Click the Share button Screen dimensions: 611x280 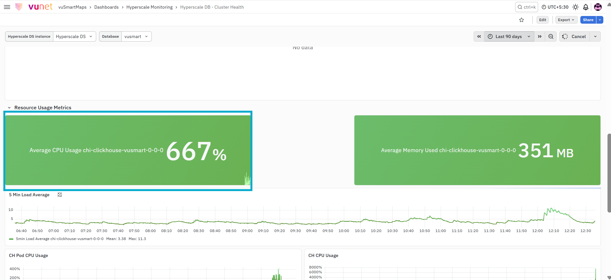(x=588, y=20)
